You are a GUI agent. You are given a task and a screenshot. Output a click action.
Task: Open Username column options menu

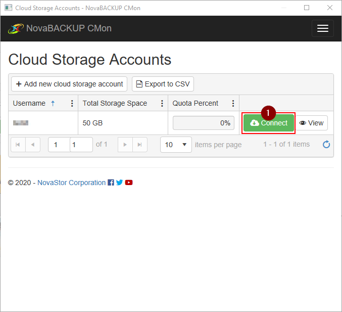click(72, 103)
